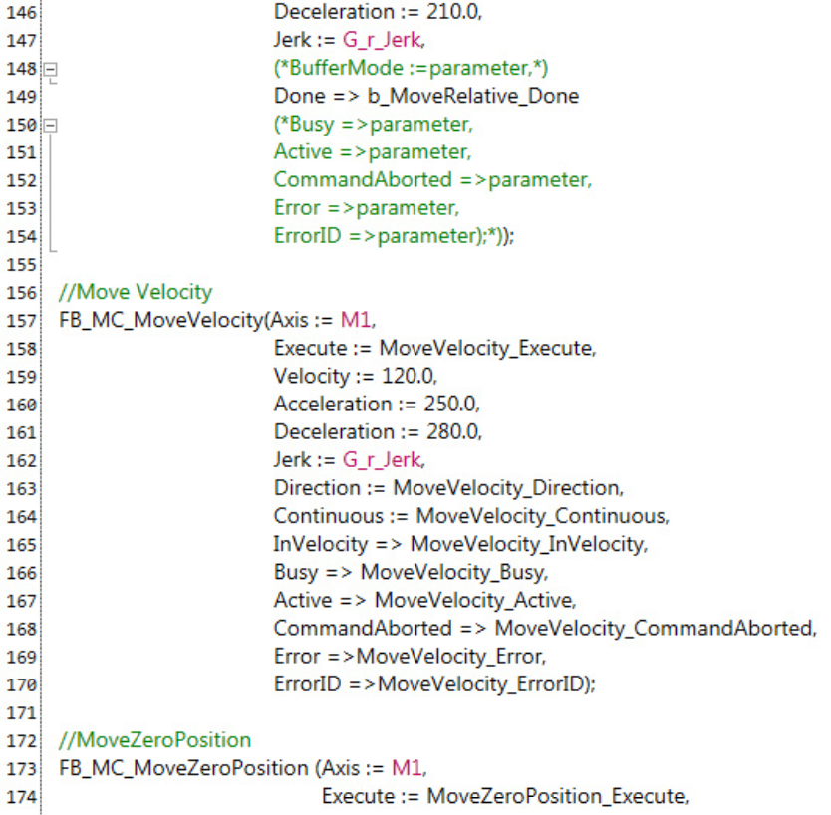Click the Deceleration value 280.0 on line 161
The image size is (831, 815).
pos(453,431)
